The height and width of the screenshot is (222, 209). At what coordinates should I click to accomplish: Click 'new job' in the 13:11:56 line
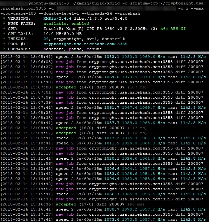point(65,164)
